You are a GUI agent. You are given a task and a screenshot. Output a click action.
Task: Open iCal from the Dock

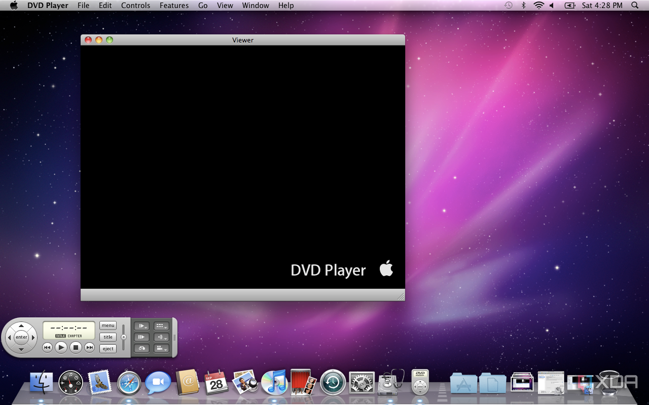(217, 382)
